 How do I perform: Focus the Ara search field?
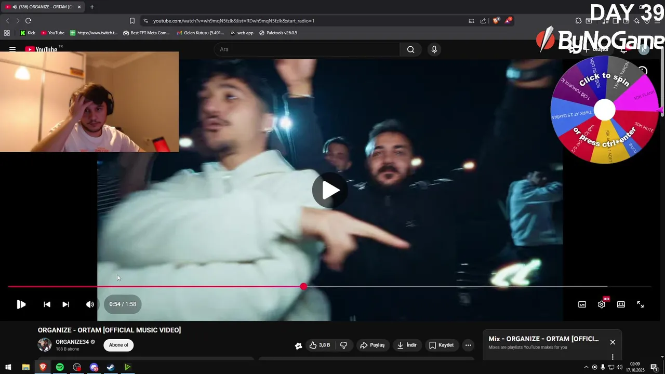click(307, 49)
